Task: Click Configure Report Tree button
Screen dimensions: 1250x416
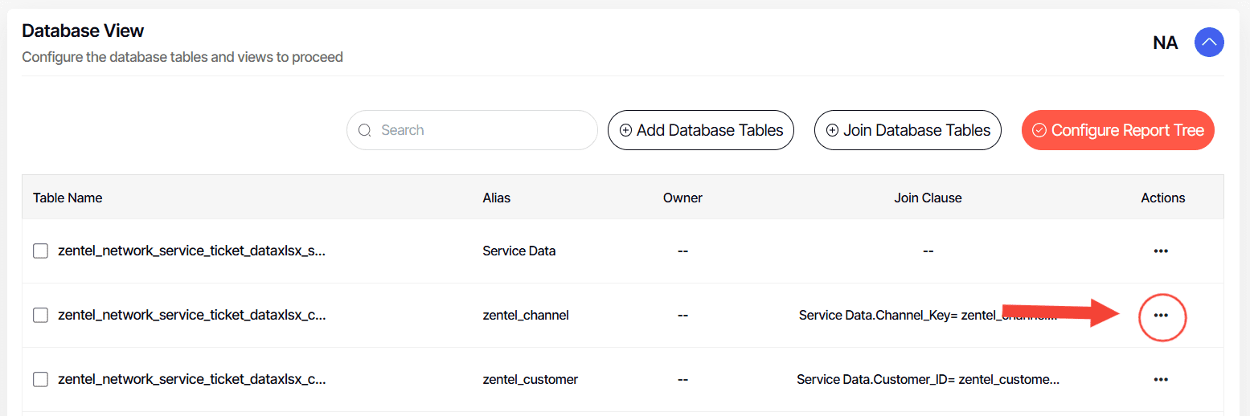Action: (1118, 130)
